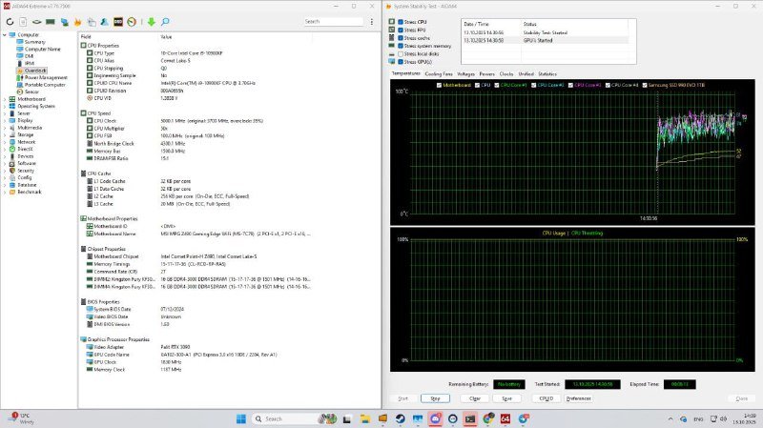Open stability test Preferences
This screenshot has height=428, width=763.
point(578,398)
